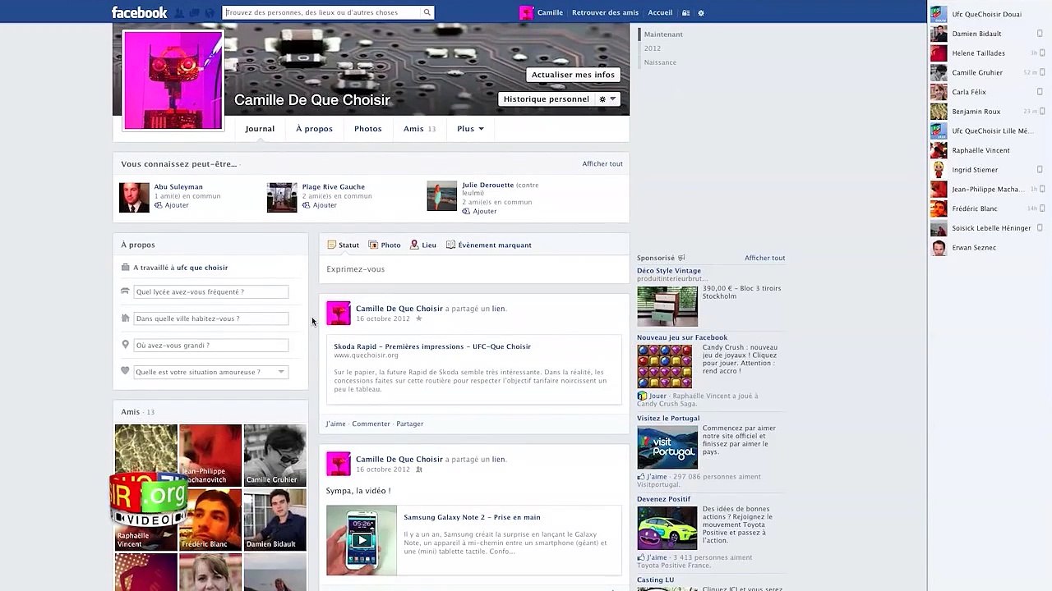
Task: Click the Photo camera icon in composer
Action: (x=373, y=245)
